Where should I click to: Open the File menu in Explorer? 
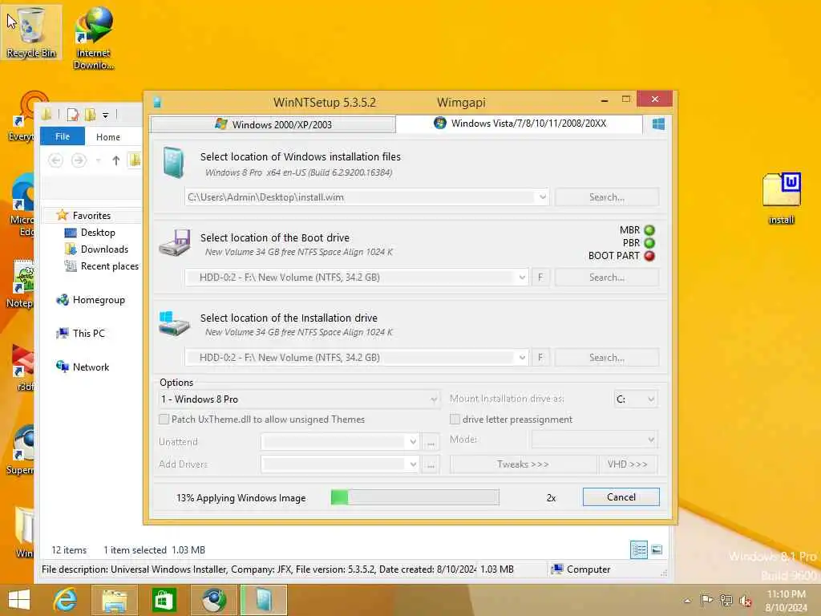pos(63,136)
